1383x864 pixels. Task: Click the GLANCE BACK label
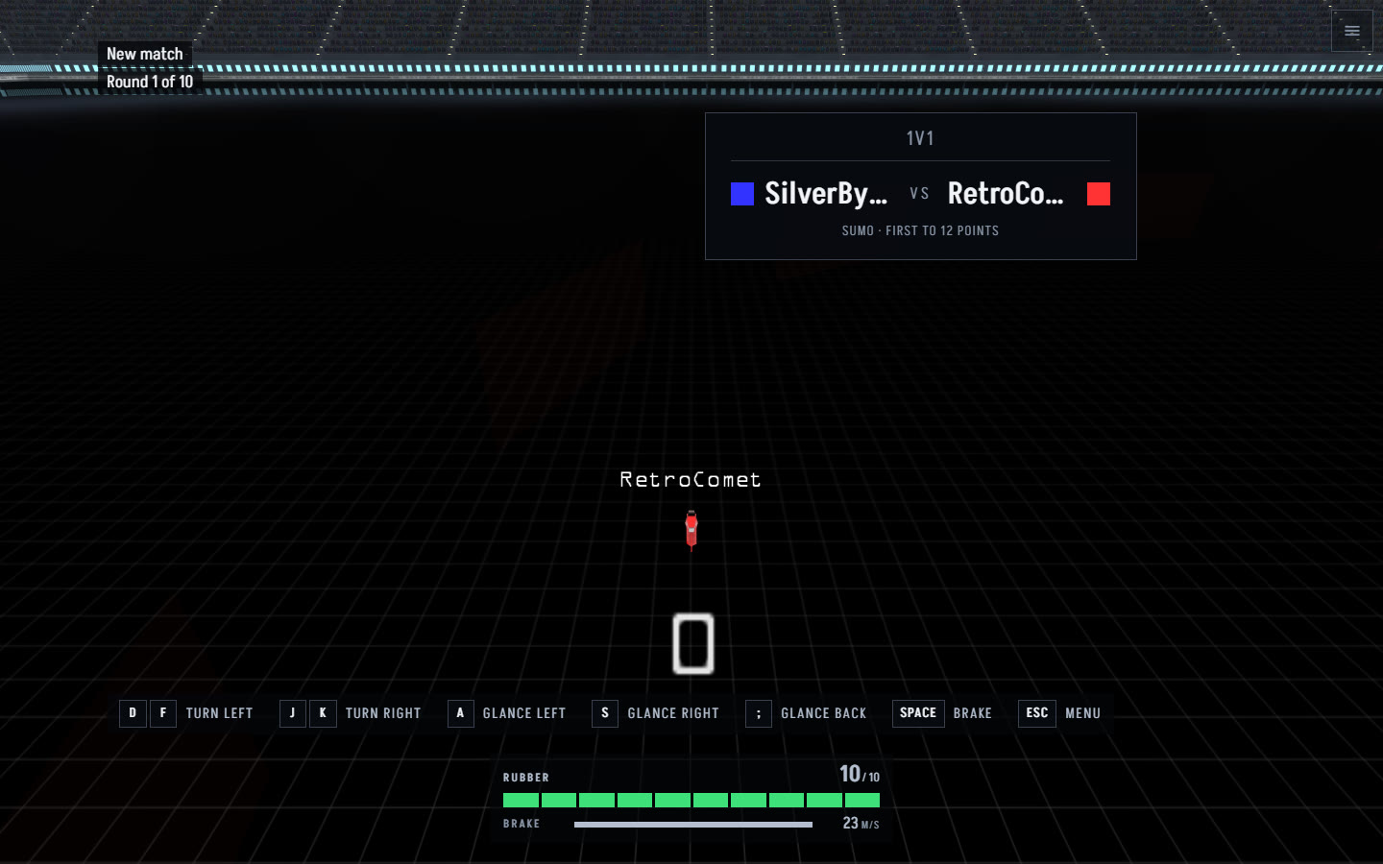point(824,713)
